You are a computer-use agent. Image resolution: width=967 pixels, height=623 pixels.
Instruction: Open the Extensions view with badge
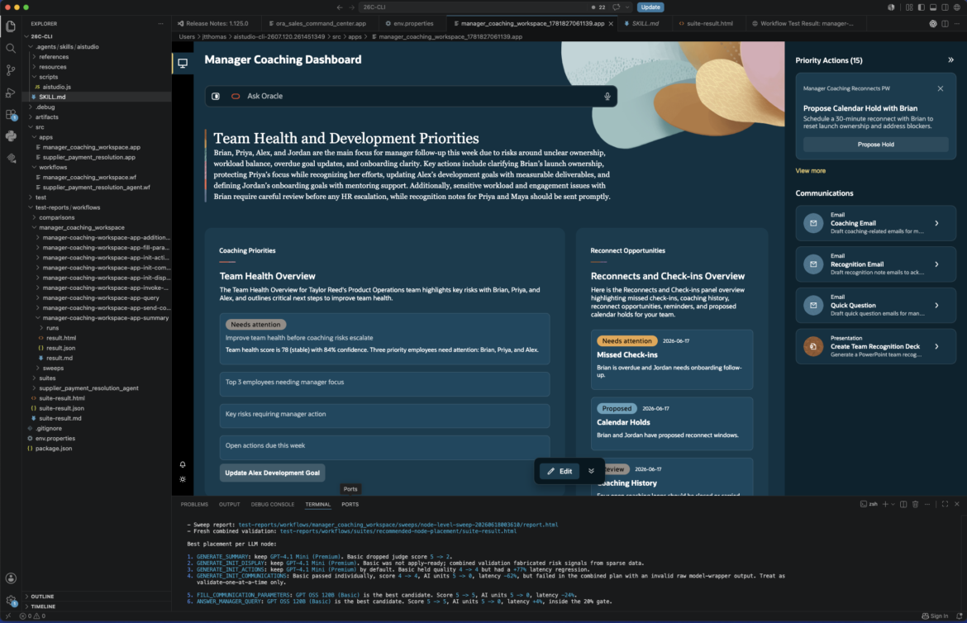click(11, 115)
